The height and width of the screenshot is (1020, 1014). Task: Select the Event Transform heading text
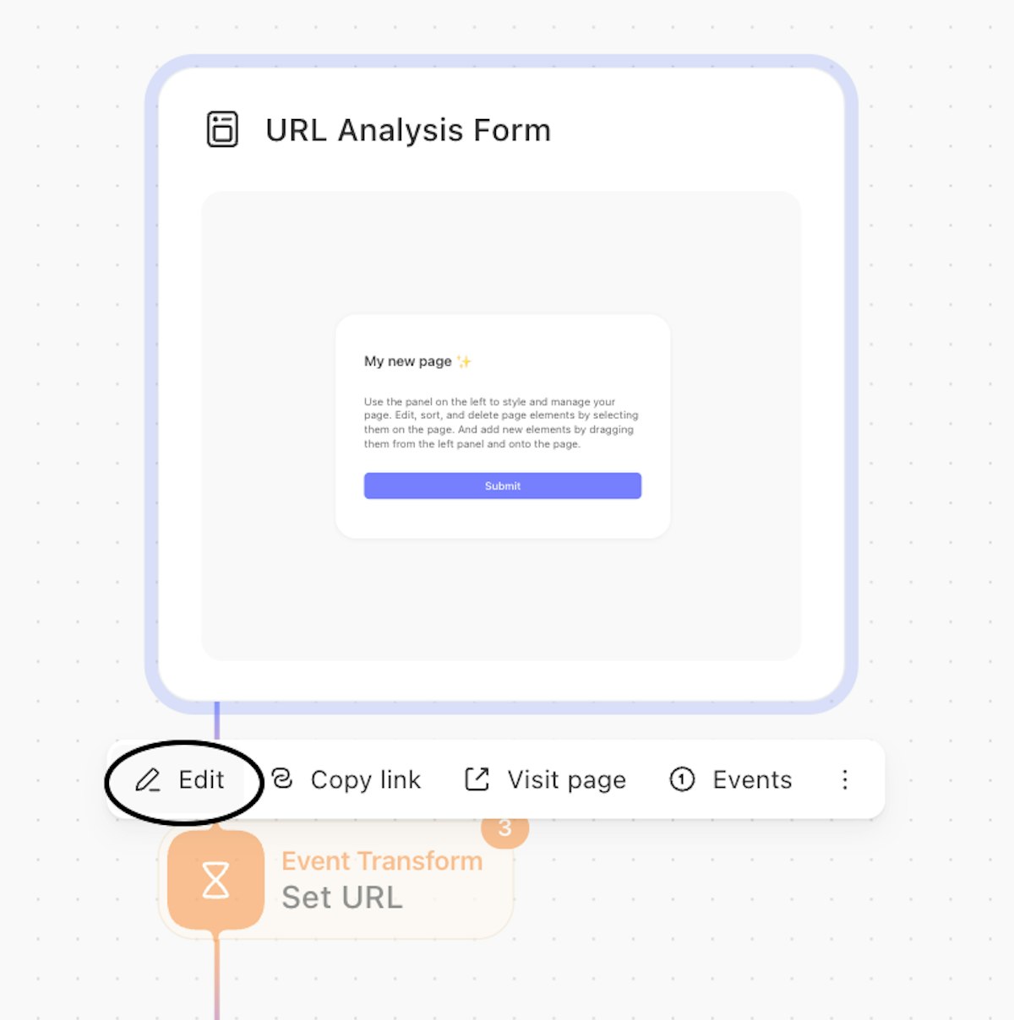(x=382, y=860)
